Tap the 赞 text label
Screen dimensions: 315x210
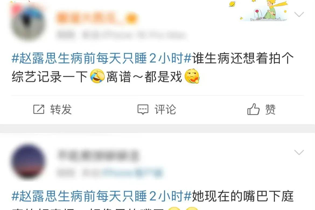(270, 109)
